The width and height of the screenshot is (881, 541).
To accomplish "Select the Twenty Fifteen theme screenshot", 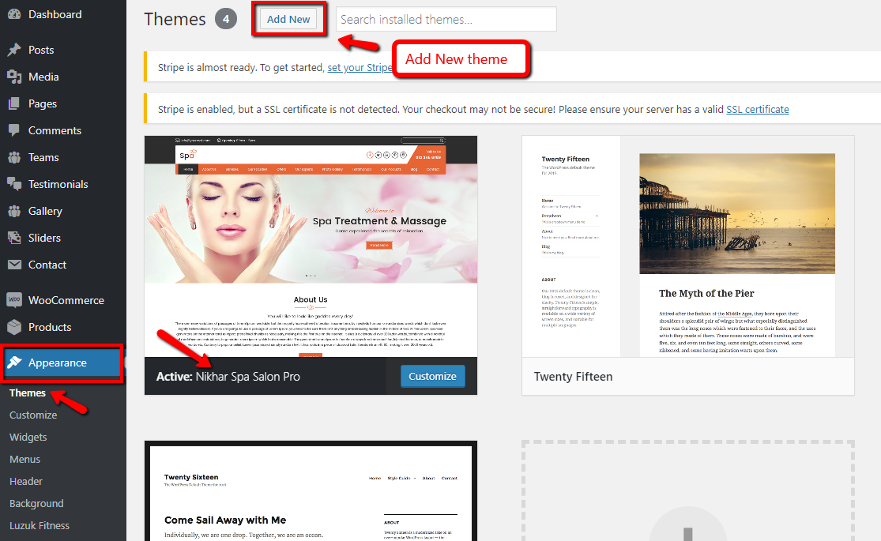I will coord(688,246).
